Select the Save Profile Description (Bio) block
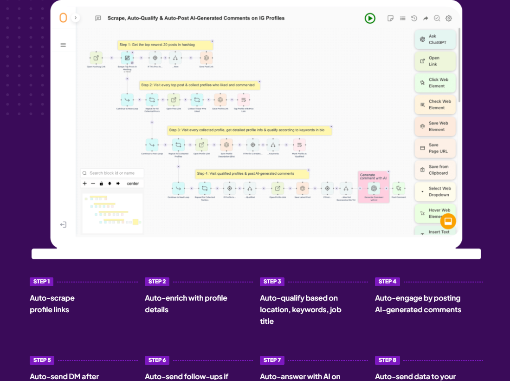510x381 pixels. pyautogui.click(x=227, y=145)
